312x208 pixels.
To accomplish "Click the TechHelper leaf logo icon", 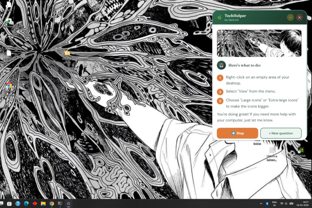I will [x=219, y=17].
